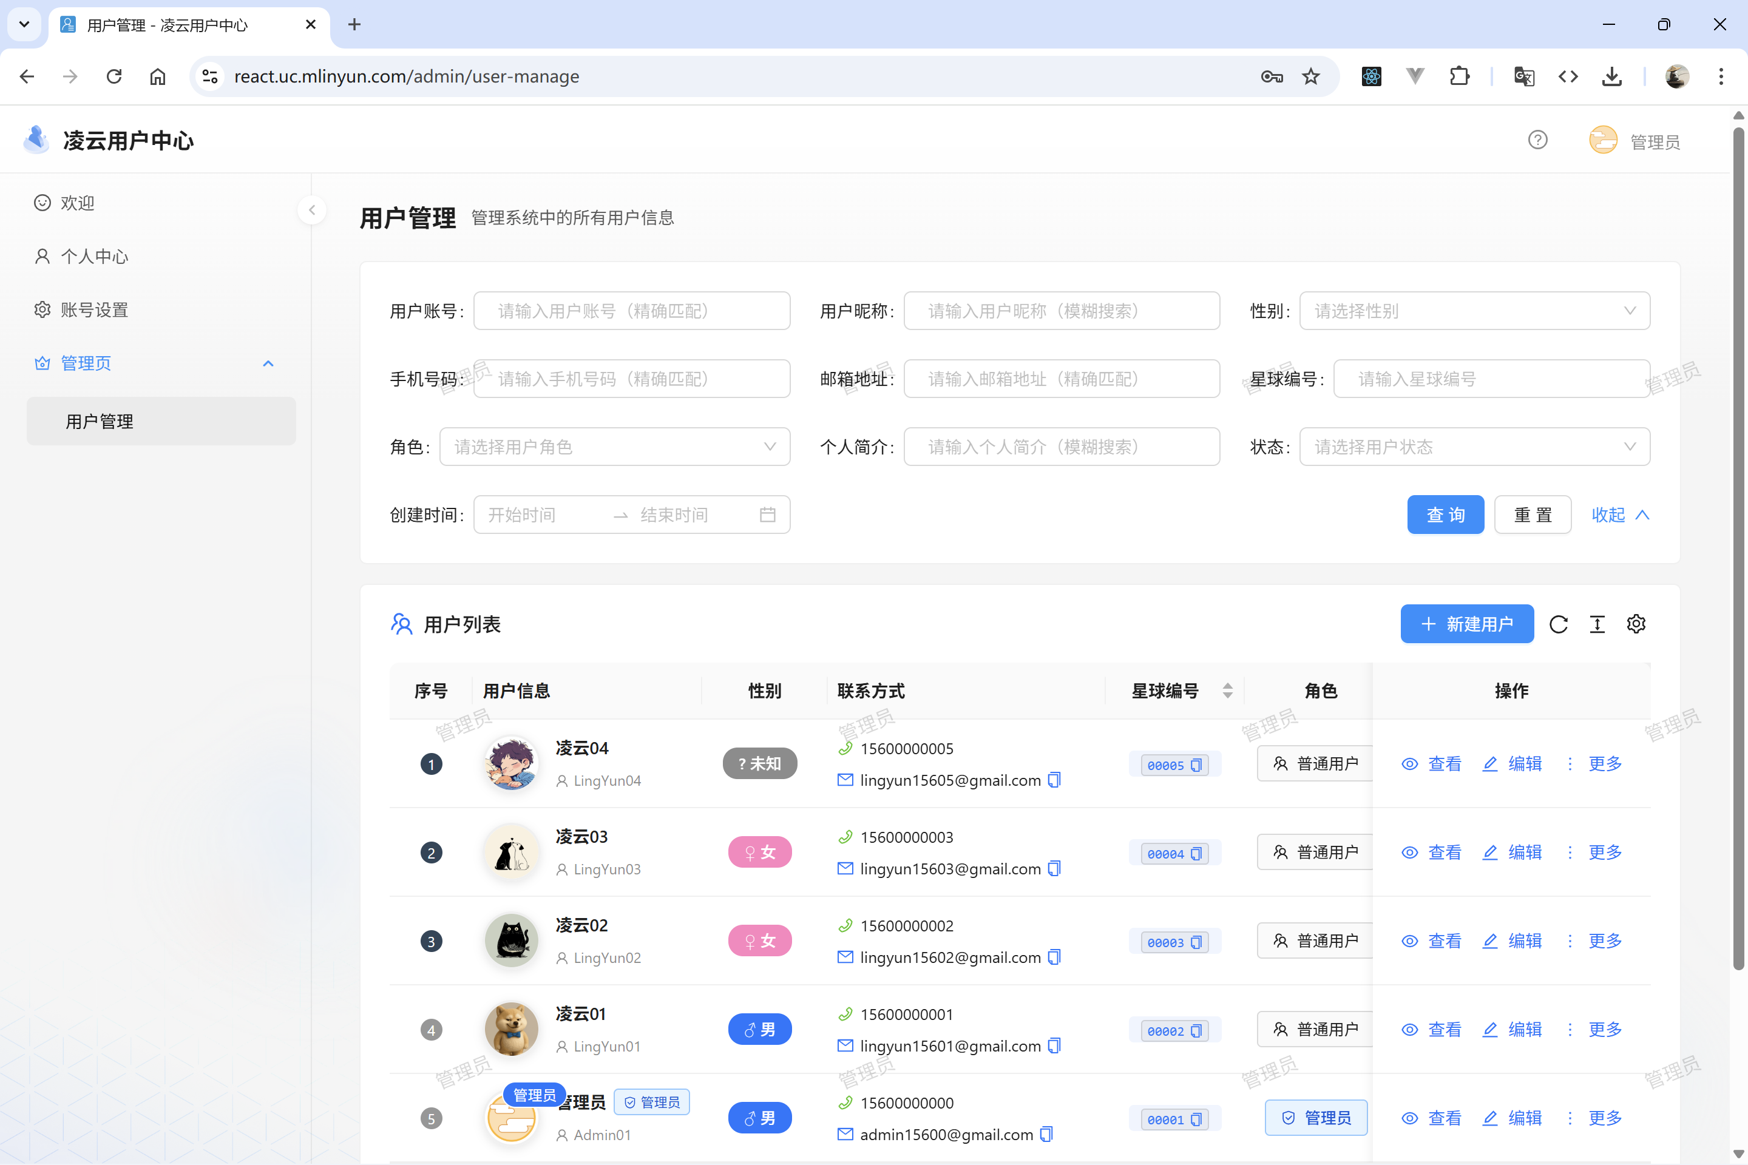The height and width of the screenshot is (1165, 1748).
Task: Refresh the user list
Action: pyautogui.click(x=1559, y=624)
